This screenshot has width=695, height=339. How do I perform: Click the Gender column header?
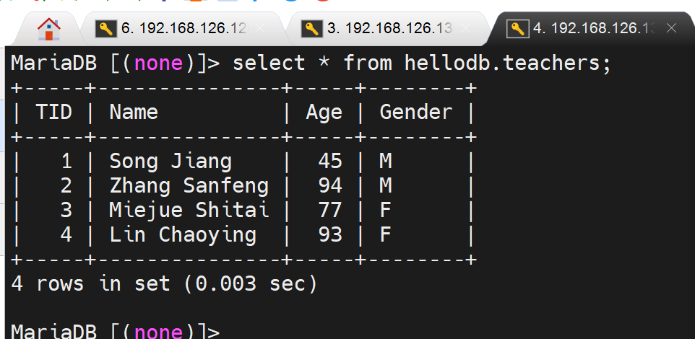415,112
